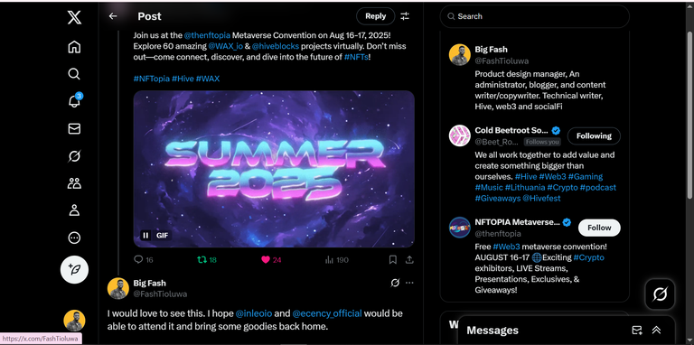Screen dimensions: 694x345
Task: Open the Explore search icon in the sidebar
Action: [74, 74]
